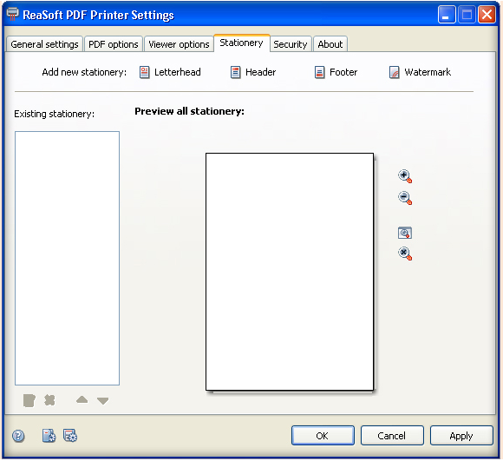This screenshot has height=461, width=503.
Task: Fit preview page to window
Action: tap(405, 233)
